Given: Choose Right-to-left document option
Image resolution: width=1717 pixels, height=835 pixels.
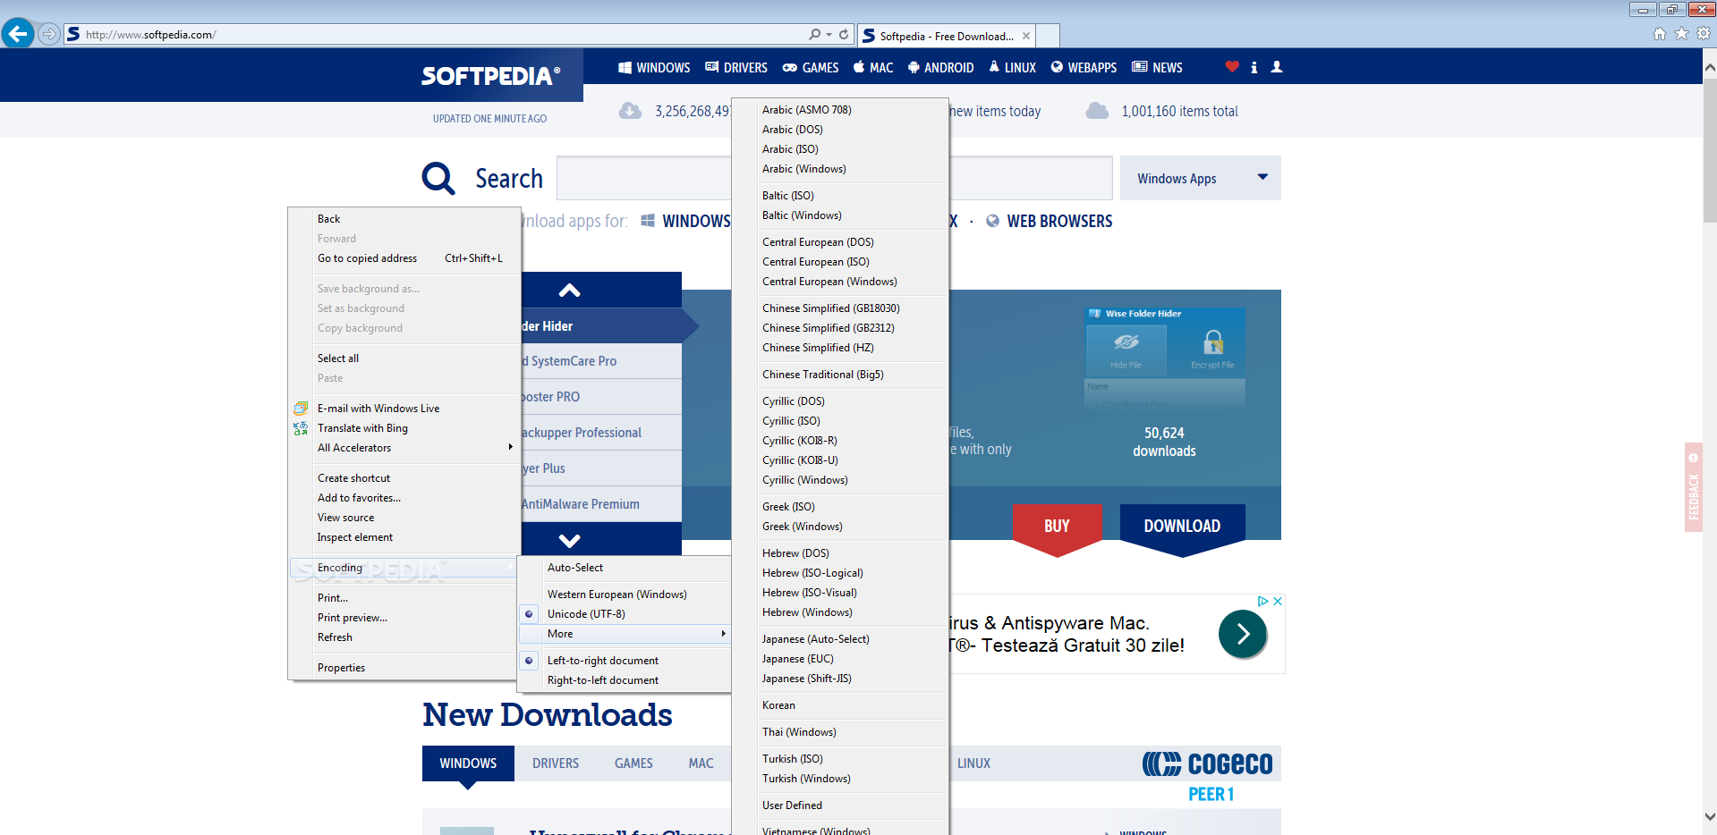Looking at the screenshot, I should 624,680.
